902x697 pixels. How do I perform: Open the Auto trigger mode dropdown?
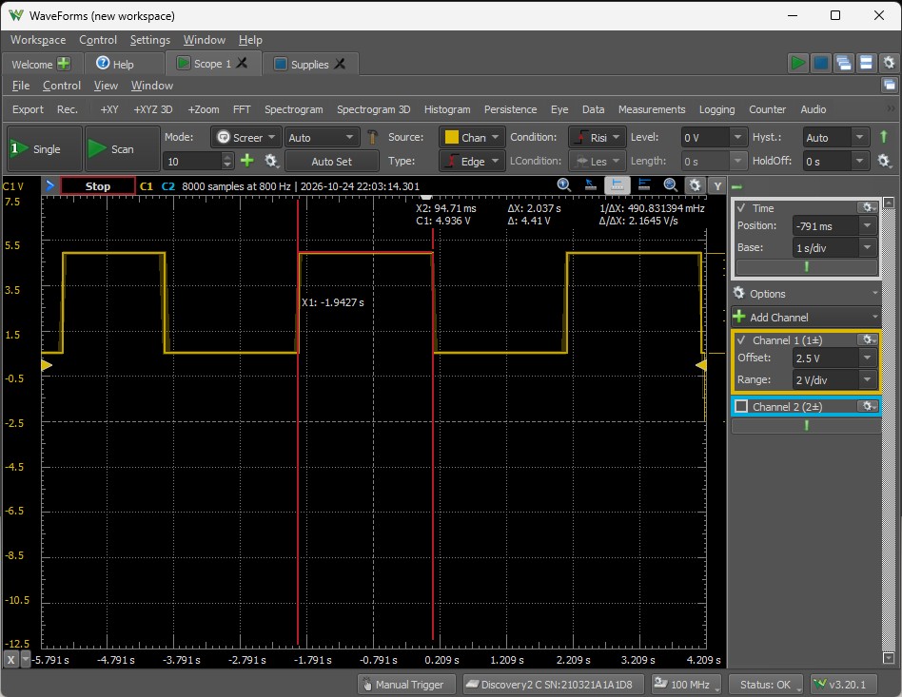tap(322, 138)
